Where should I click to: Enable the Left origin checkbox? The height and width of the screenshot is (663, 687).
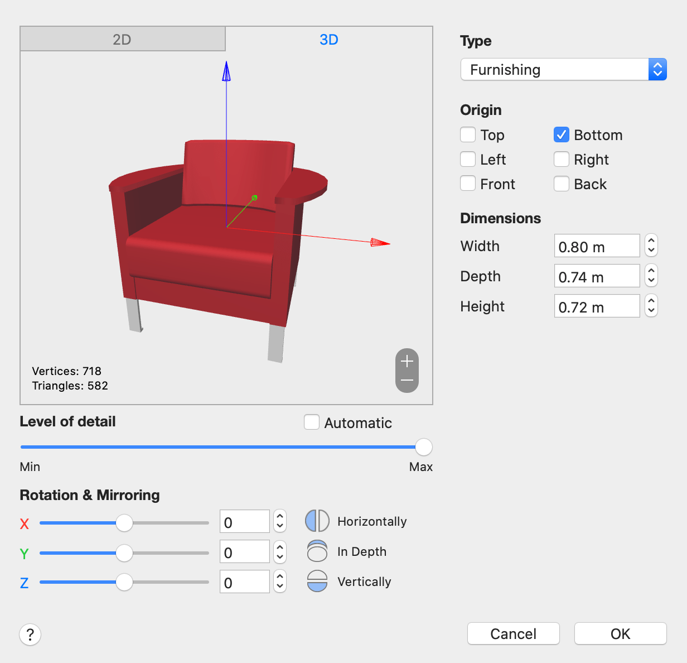click(468, 160)
